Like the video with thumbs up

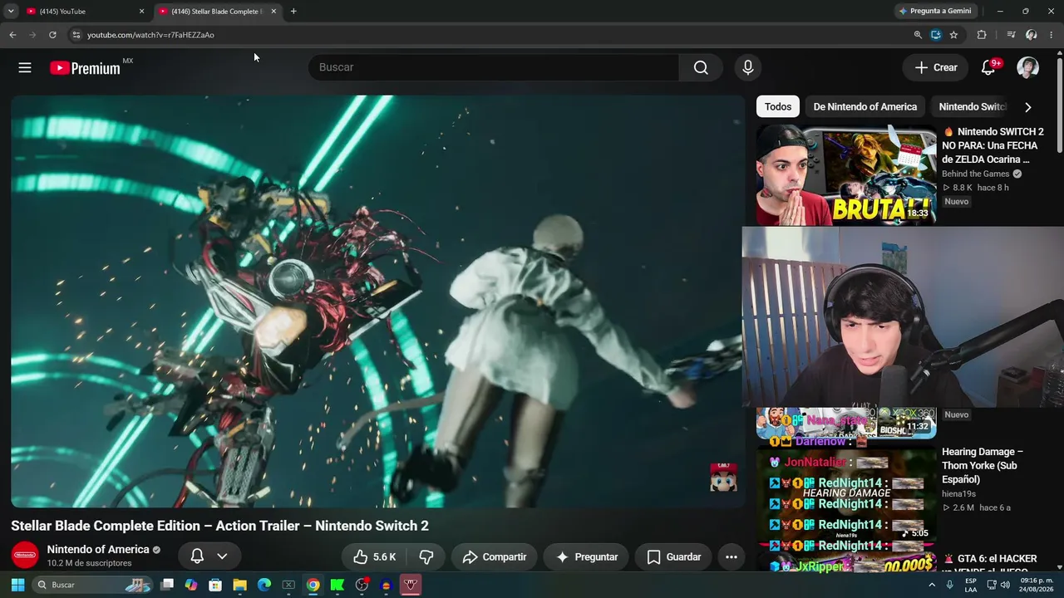[x=374, y=556]
